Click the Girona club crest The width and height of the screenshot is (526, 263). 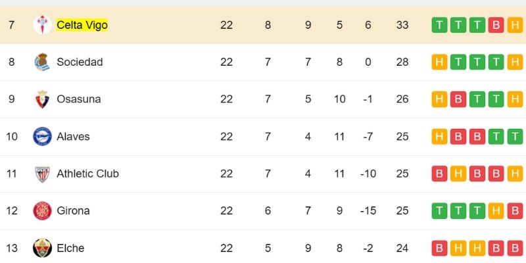pos(42,211)
